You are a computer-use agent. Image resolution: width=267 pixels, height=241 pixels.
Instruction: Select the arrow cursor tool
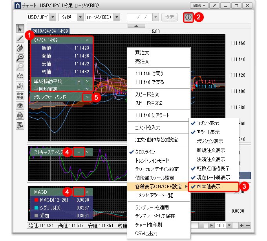pyautogui.click(x=20, y=29)
